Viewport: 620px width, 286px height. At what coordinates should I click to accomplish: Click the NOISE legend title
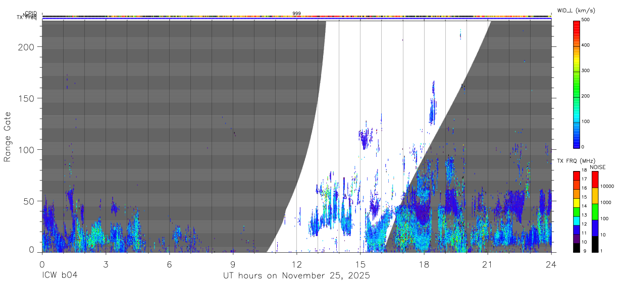pos(598,167)
